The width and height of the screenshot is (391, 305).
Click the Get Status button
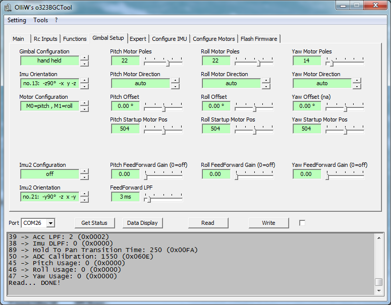tap(94, 223)
